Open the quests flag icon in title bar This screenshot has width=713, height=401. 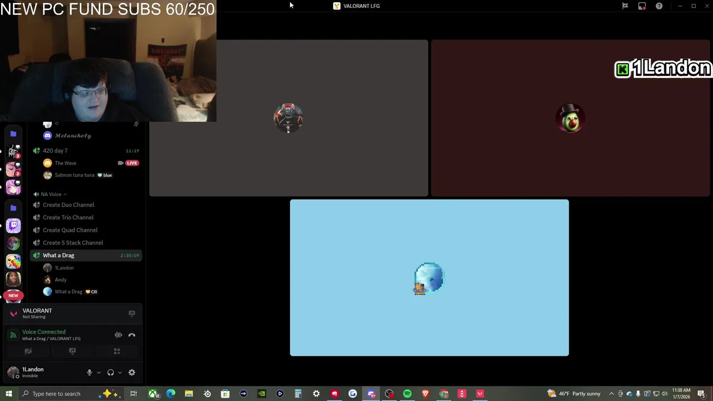click(625, 6)
